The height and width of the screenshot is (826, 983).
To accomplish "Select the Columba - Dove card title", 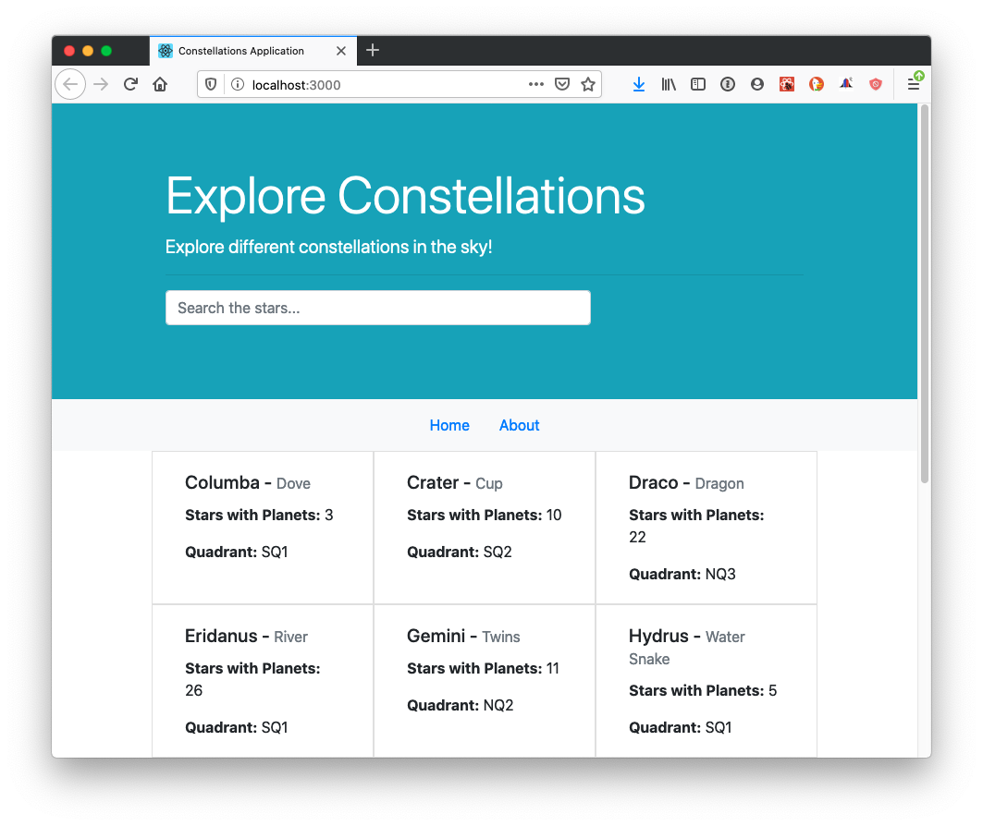I will point(248,483).
